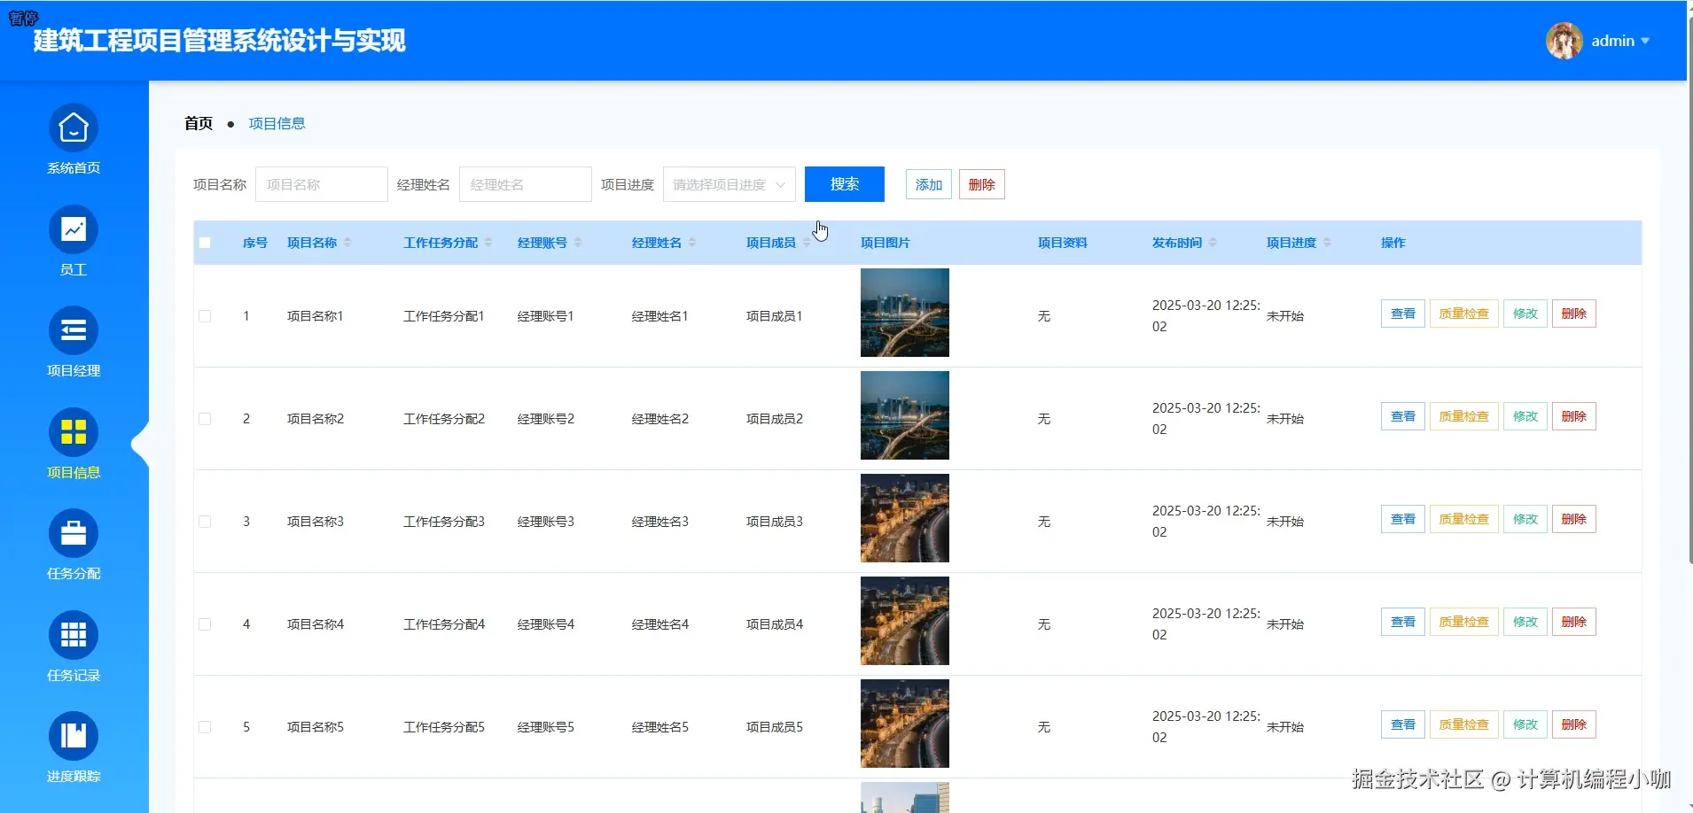The height and width of the screenshot is (813, 1693).
Task: Expand the admin user menu arrow
Action: point(1645,41)
